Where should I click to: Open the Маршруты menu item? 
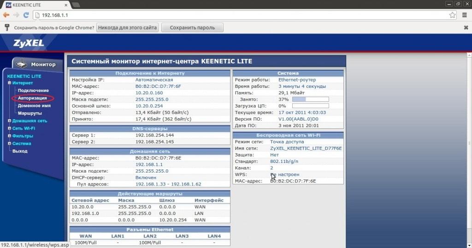29,113
